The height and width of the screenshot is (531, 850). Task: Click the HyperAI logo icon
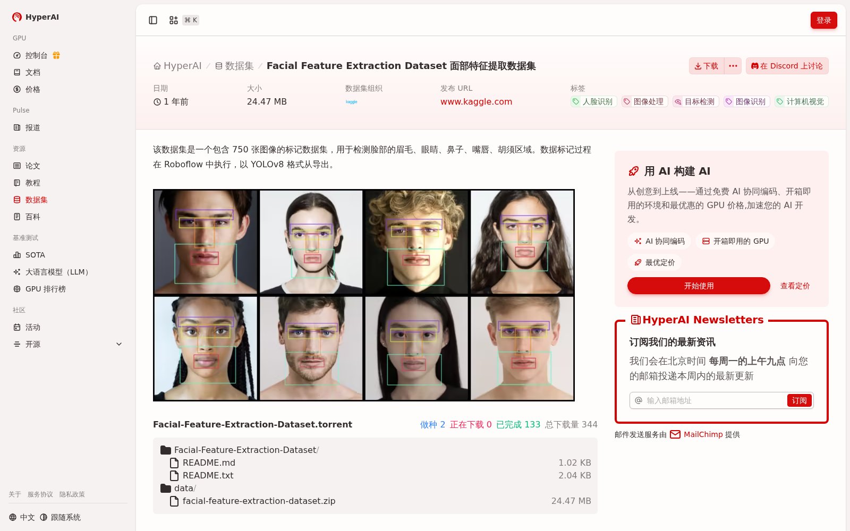click(17, 17)
